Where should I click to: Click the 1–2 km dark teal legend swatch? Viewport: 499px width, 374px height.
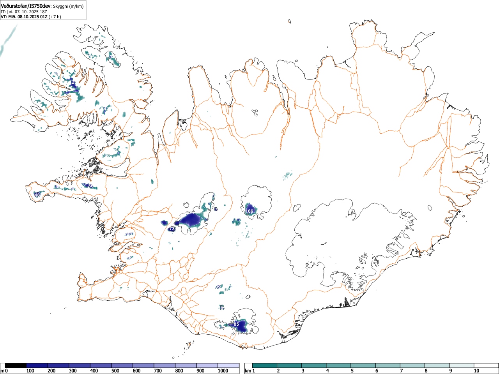click(265, 365)
